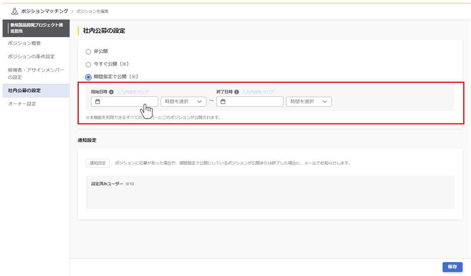Click the info icon next to 開始日時
471x276 pixels.
click(111, 92)
